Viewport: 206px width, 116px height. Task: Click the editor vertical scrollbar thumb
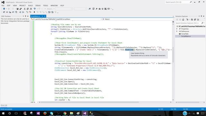[173, 54]
